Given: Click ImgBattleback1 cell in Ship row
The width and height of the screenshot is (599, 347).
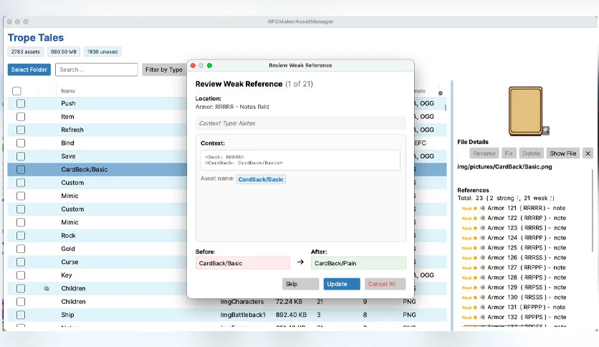Looking at the screenshot, I should (x=243, y=315).
